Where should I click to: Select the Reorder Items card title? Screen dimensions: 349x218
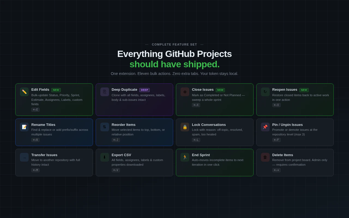click(x=124, y=125)
